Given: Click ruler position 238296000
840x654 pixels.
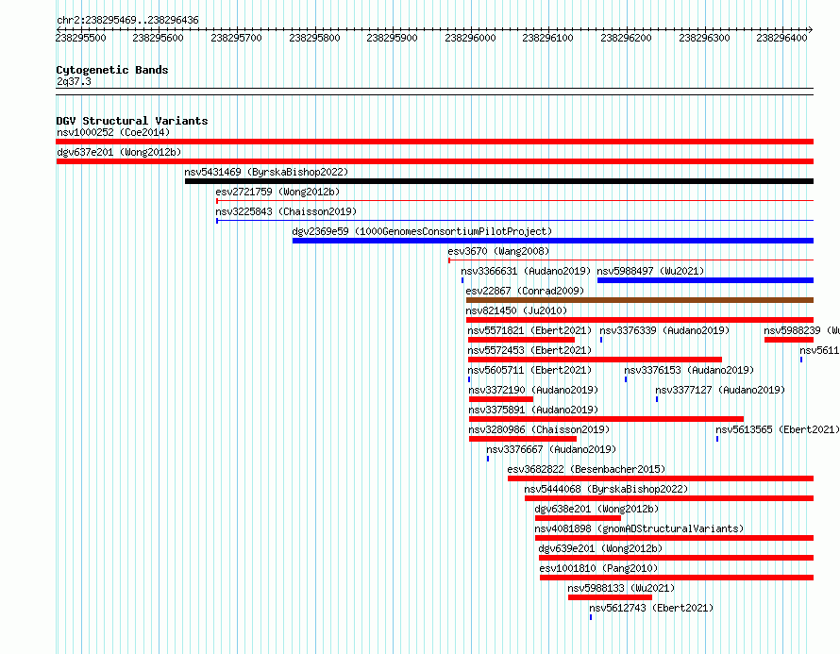Looking at the screenshot, I should [470, 38].
